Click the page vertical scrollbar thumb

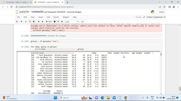click(x=180, y=89)
